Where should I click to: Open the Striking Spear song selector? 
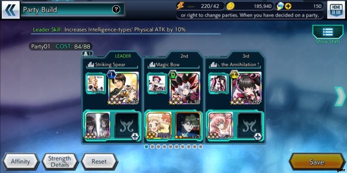112,64
